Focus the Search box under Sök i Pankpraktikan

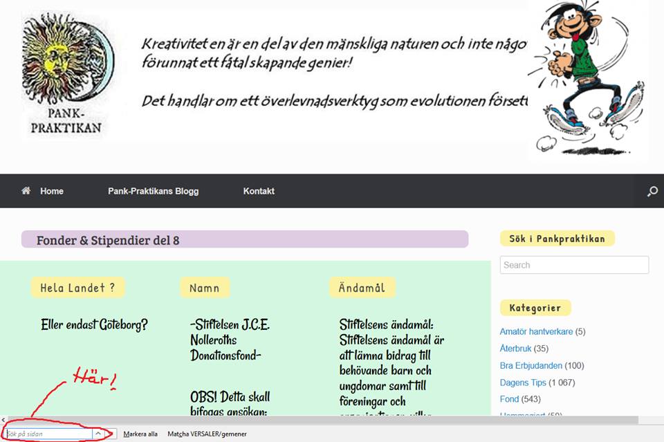(x=574, y=265)
